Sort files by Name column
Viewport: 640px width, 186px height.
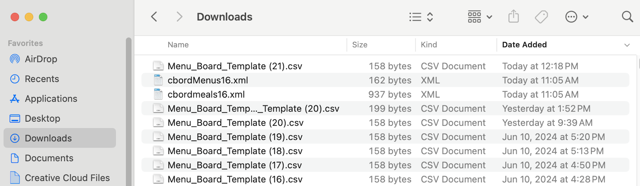click(x=178, y=45)
